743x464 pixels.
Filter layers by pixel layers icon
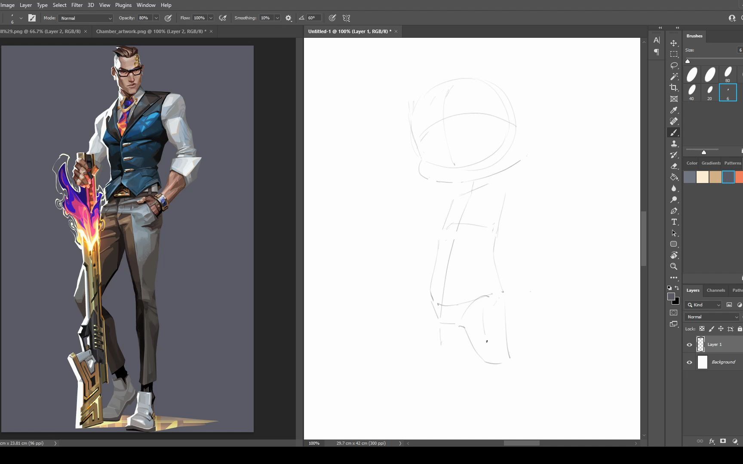[x=729, y=305]
